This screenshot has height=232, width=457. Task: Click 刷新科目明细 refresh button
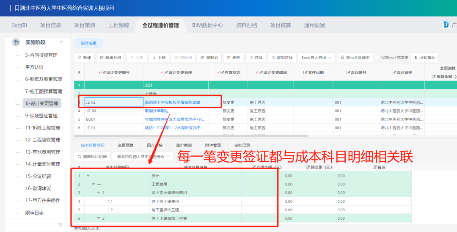pyautogui.click(x=92, y=157)
